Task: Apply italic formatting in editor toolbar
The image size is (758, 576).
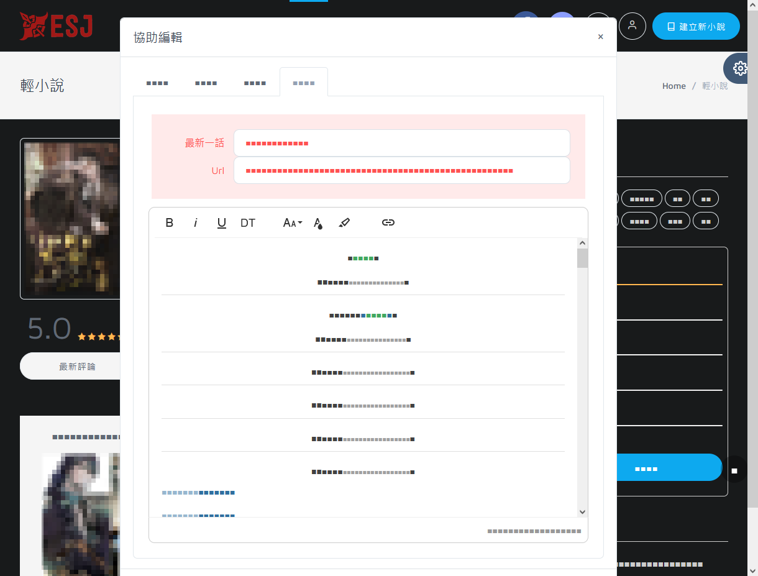Action: click(195, 223)
